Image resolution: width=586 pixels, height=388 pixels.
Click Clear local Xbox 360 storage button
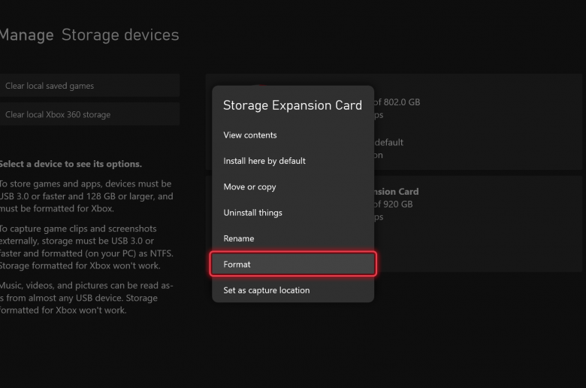pyautogui.click(x=89, y=114)
